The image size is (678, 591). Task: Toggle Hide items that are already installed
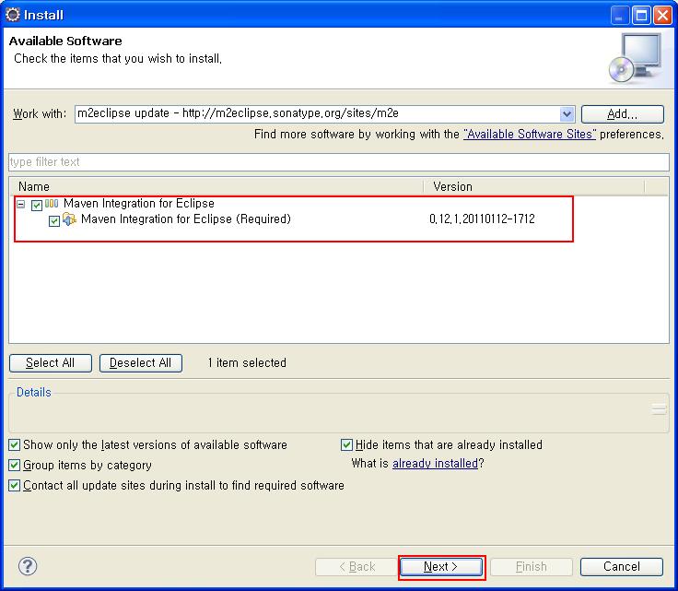click(346, 444)
